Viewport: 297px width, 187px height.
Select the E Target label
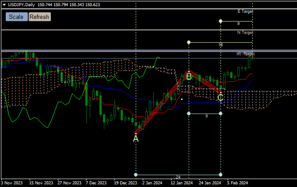pyautogui.click(x=245, y=11)
